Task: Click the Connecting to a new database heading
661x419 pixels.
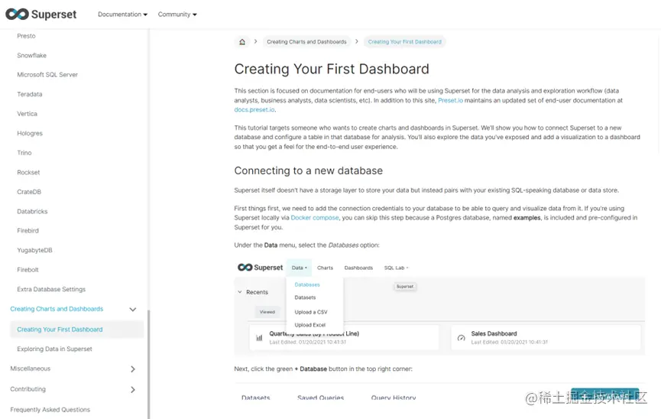Action: pos(309,171)
